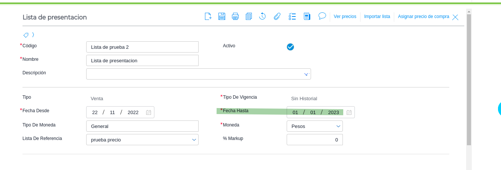Select the day 22 in Fecha Desde
This screenshot has height=170, width=501.
click(95, 112)
